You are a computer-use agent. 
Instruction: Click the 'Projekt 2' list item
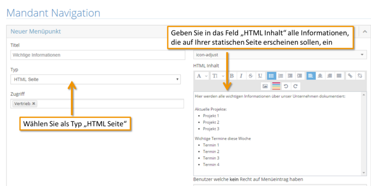[211, 122]
